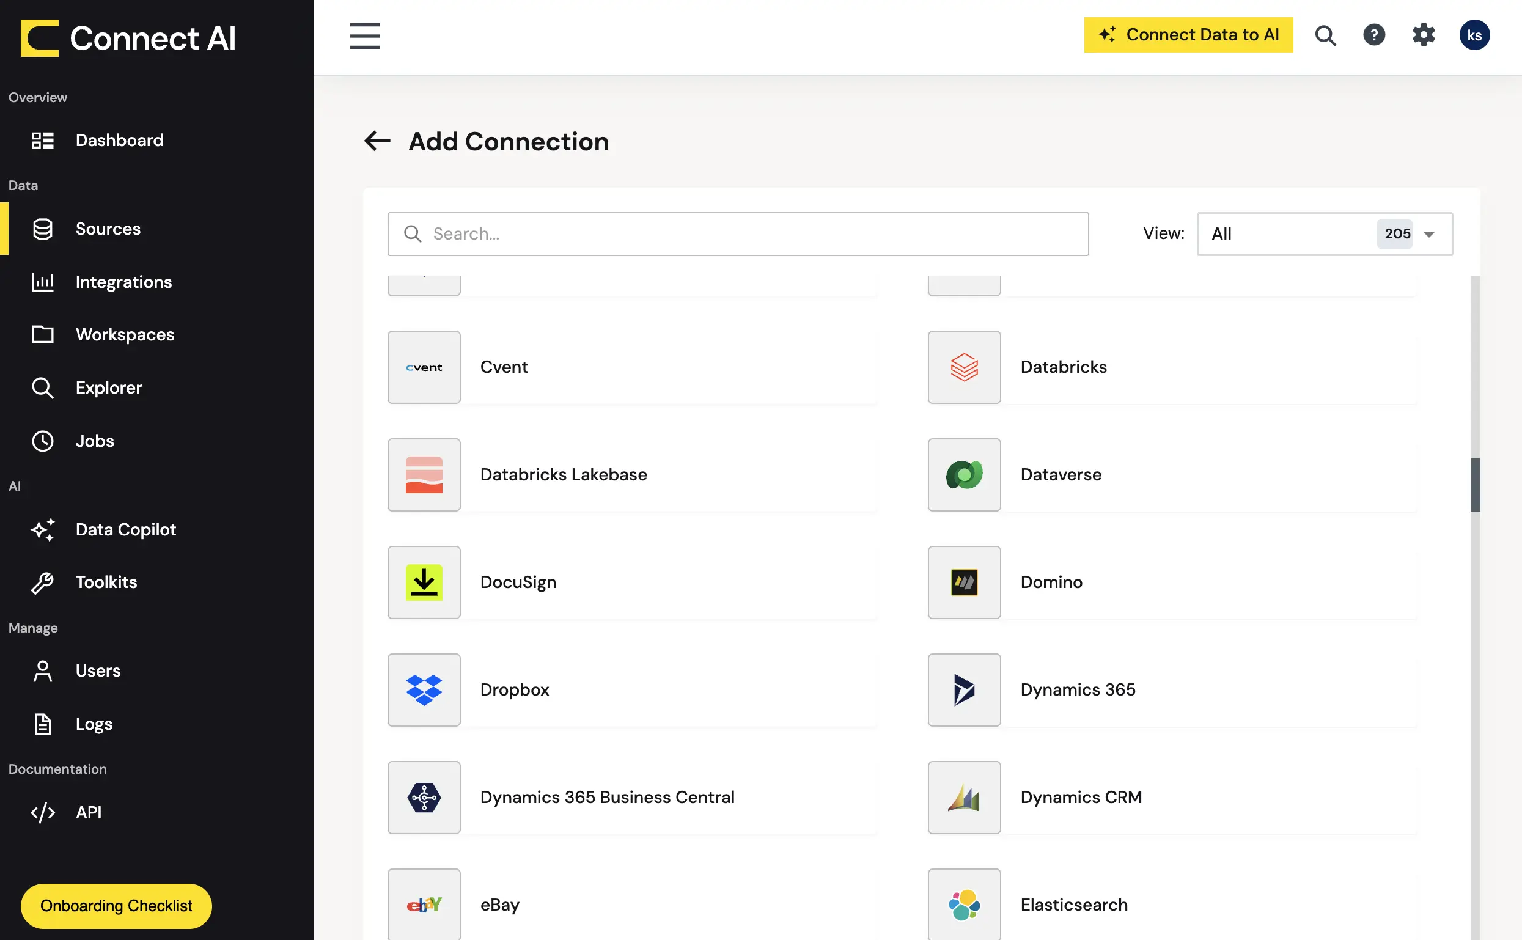
Task: Select the eBay connector icon
Action: click(424, 905)
